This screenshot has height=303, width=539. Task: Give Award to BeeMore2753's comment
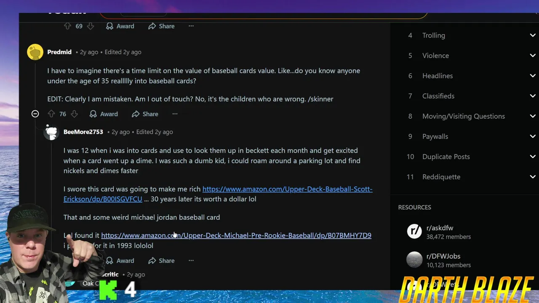(120, 261)
